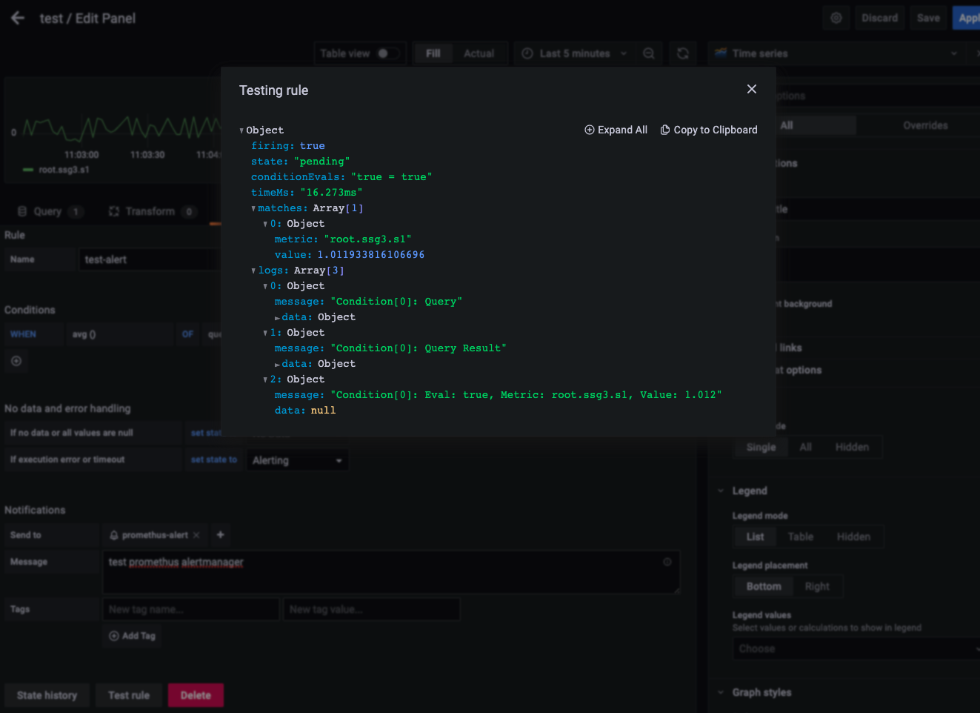
Task: Add another notification channel with plus
Action: (220, 534)
